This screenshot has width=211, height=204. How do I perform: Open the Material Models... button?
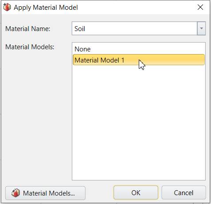click(45, 193)
